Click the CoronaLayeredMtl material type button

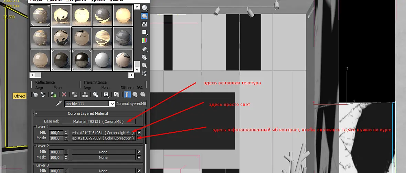coord(131,104)
